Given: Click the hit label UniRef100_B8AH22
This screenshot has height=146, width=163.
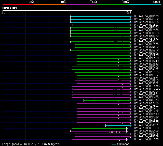Looking at the screenshot, I should 146,70.
